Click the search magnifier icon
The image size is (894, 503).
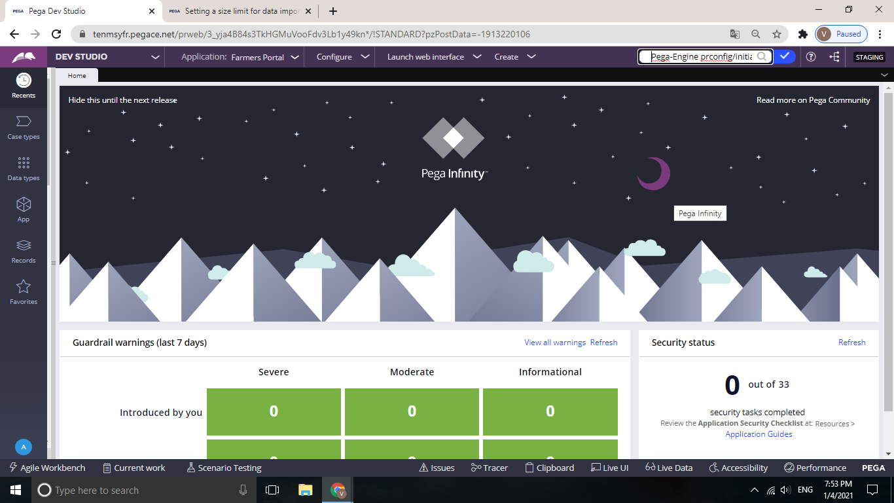coord(762,57)
